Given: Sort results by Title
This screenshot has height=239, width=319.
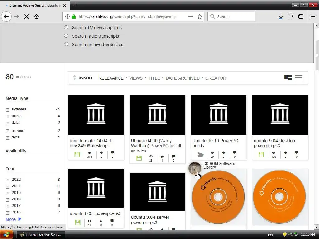Looking at the screenshot, I should click(x=154, y=78).
